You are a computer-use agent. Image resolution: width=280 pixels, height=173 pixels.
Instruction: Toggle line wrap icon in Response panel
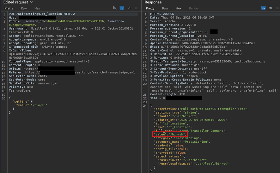[x=263, y=8]
